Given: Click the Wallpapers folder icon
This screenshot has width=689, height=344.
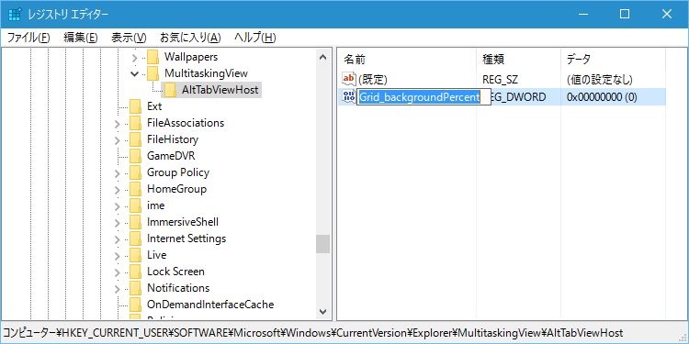Looking at the screenshot, I should (x=152, y=57).
